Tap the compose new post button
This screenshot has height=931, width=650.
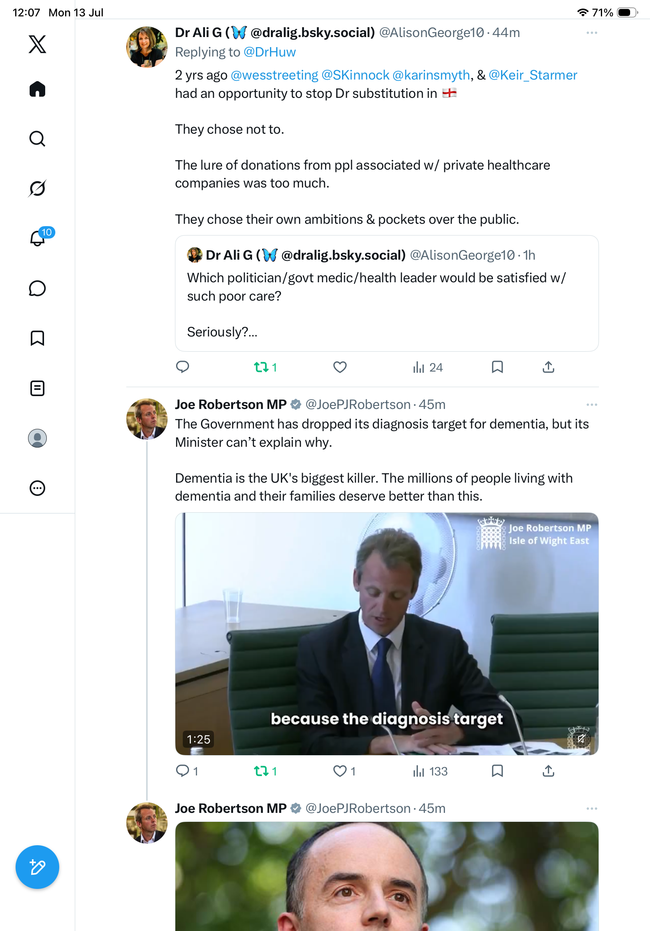(37, 867)
